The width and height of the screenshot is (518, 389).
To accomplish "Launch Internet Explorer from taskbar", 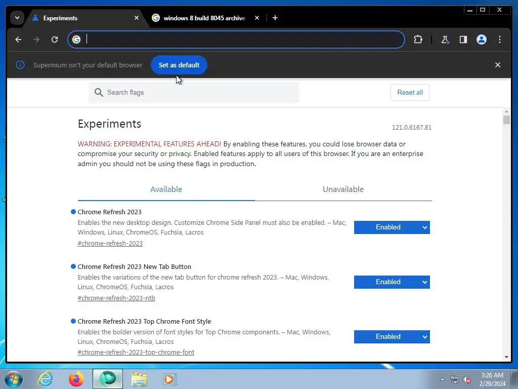I will pyautogui.click(x=45, y=379).
